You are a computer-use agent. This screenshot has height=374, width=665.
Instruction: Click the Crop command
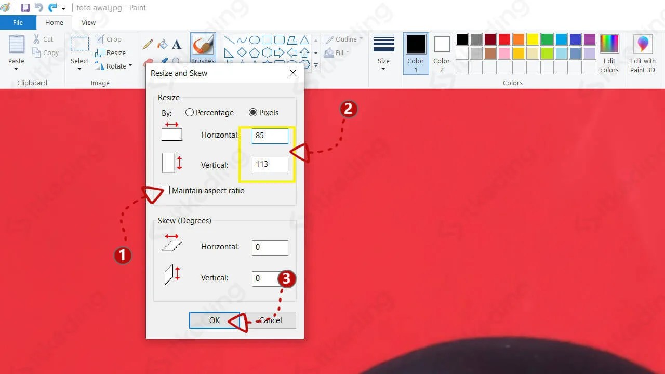(x=108, y=39)
